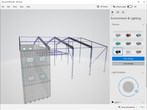Select the dark gray middle theme thumbnail
The image size is (147, 110).
(128, 43)
